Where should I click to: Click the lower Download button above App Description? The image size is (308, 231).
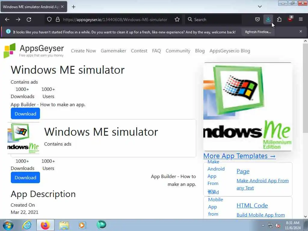(x=25, y=177)
